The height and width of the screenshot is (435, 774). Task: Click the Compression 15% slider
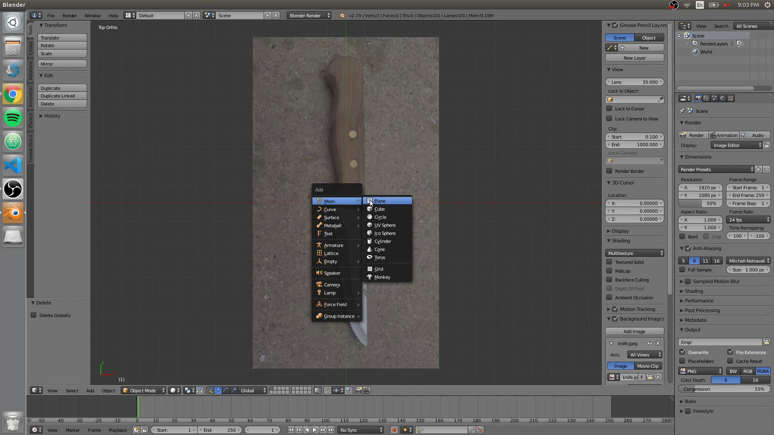724,389
